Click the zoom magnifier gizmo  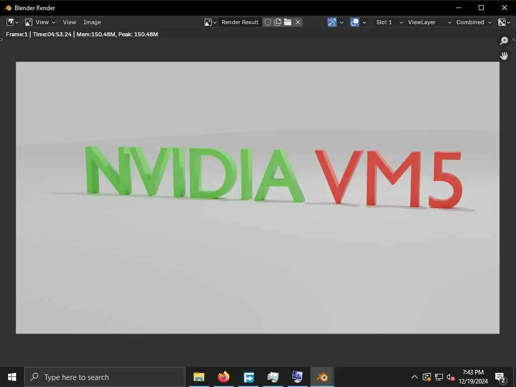pos(504,40)
